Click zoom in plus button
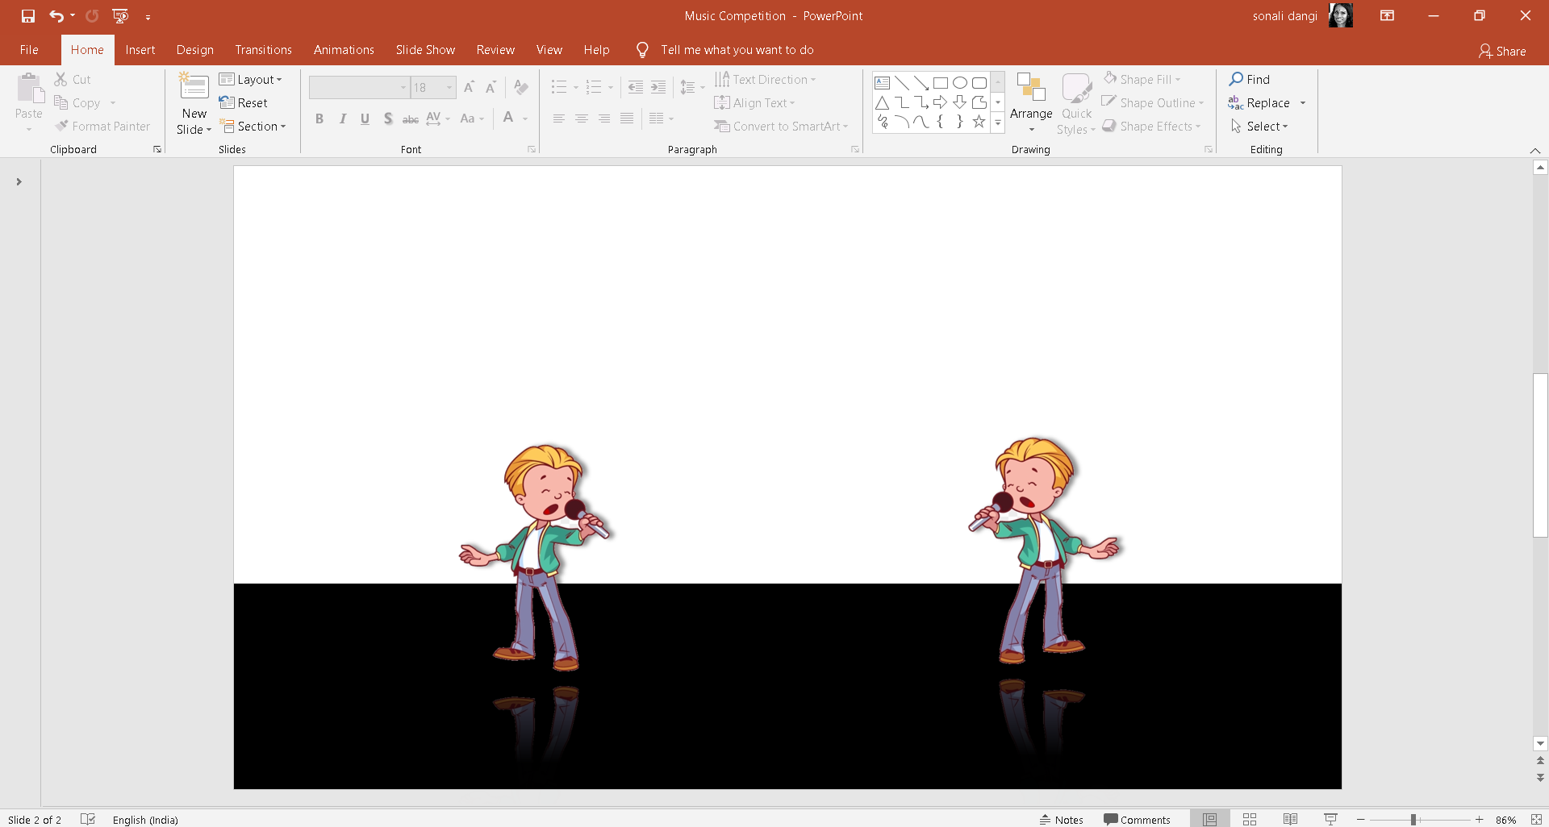This screenshot has height=827, width=1549. tap(1479, 819)
